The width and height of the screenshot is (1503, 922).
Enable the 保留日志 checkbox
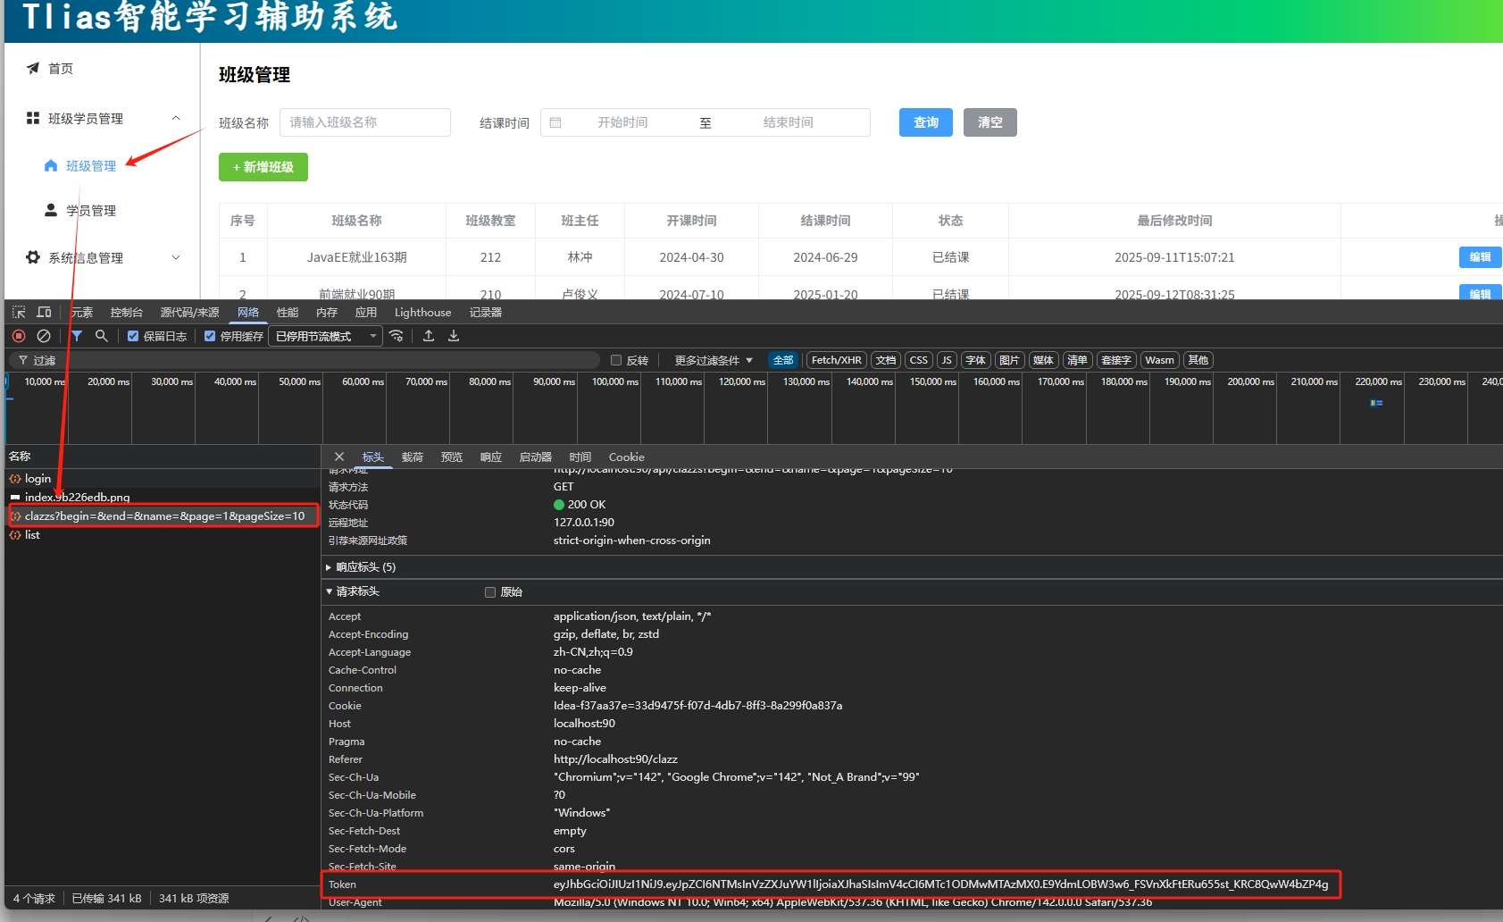tap(133, 336)
